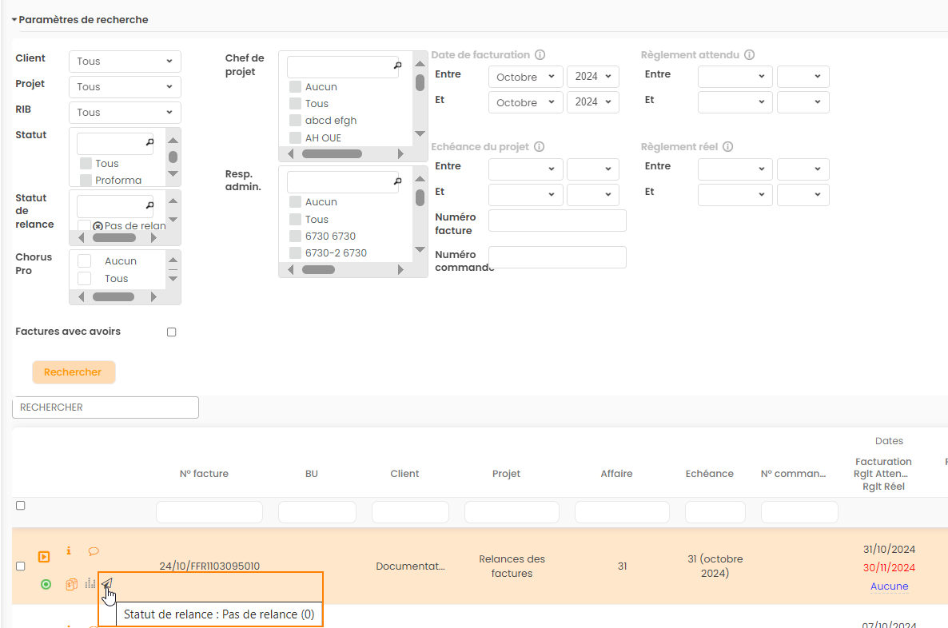Click the bar chart icon in first row
The width and height of the screenshot is (948, 628).
(x=90, y=584)
